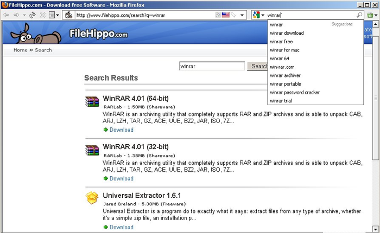Click the FileHippo.com logo text
The height and width of the screenshot is (233, 380).
point(98,34)
